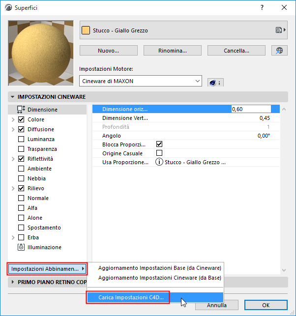296x316 pixels.
Task: Open the Cineware di MAXON engine dropdown
Action: pyautogui.click(x=141, y=81)
